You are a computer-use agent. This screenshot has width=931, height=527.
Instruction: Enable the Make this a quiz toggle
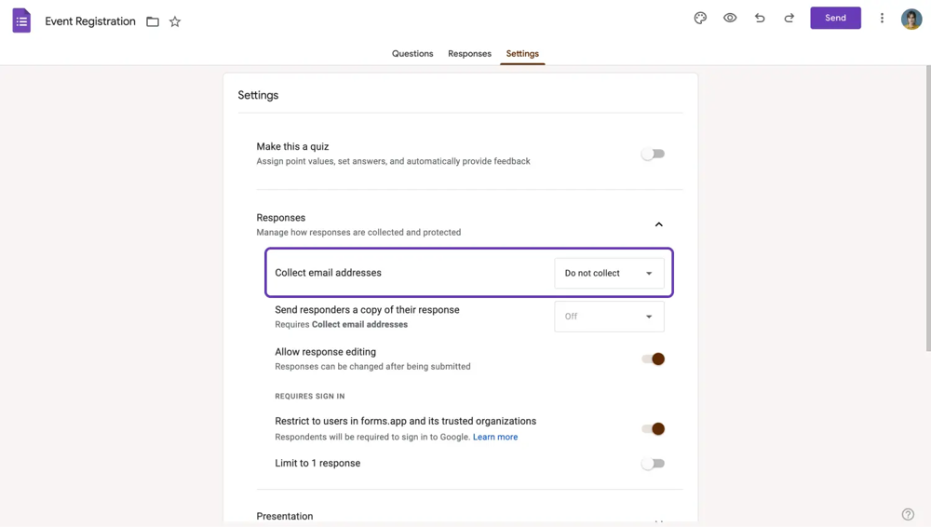pyautogui.click(x=653, y=154)
